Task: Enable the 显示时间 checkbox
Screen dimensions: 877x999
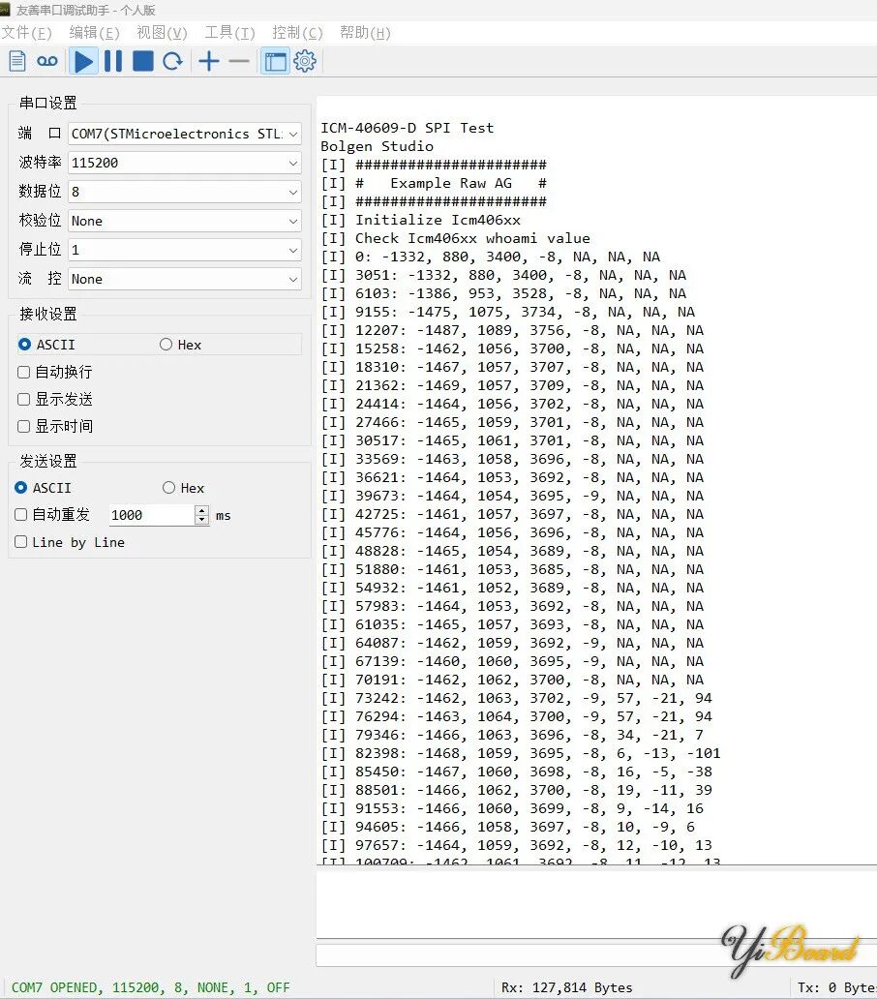Action: [x=21, y=426]
